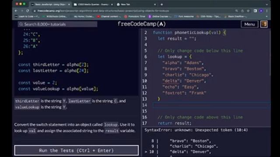Image resolution: width=280 pixels, height=157 pixels.
Task: Open the zoom magnifier icon in address bar
Action: point(237,11)
